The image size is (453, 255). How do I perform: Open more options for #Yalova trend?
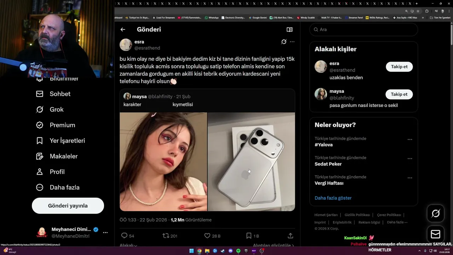click(410, 140)
